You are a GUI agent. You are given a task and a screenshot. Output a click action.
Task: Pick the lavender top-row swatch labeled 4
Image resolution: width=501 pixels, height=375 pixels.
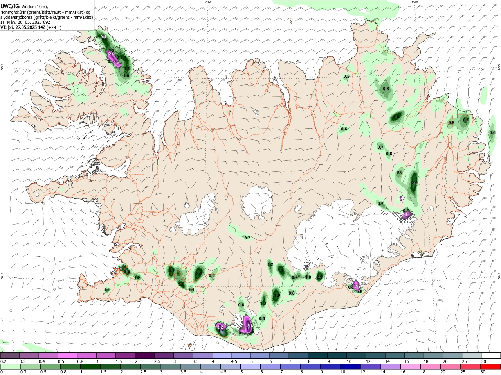(x=221, y=356)
